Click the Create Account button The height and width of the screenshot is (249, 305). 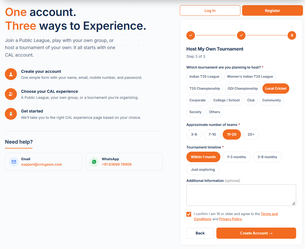click(256, 233)
